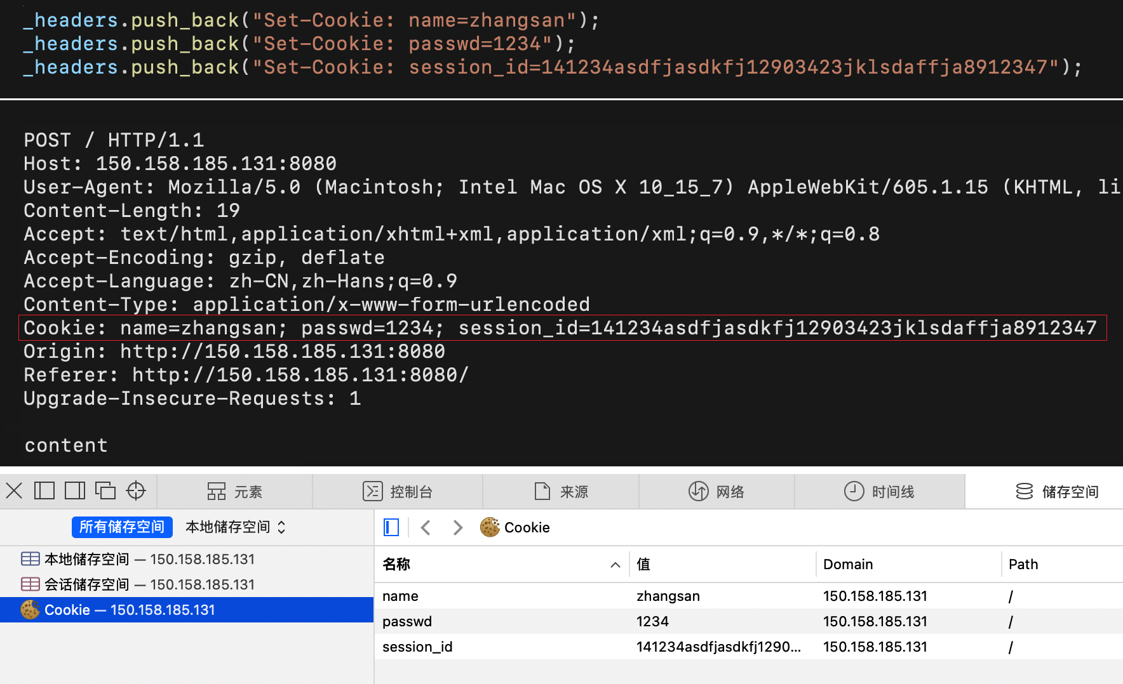
Task: Detach inspector into separate window
Action: [x=105, y=490]
